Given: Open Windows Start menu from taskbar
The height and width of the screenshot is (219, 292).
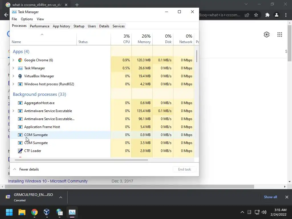Looking at the screenshot, I should point(9,212).
